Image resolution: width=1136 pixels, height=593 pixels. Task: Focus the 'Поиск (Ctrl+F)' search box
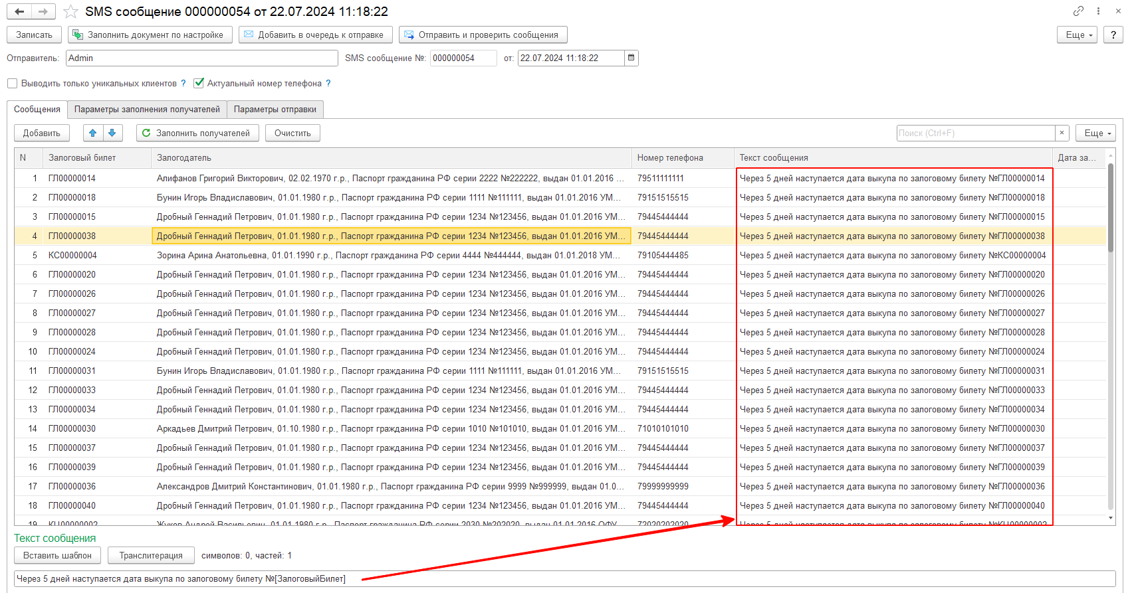(x=976, y=133)
